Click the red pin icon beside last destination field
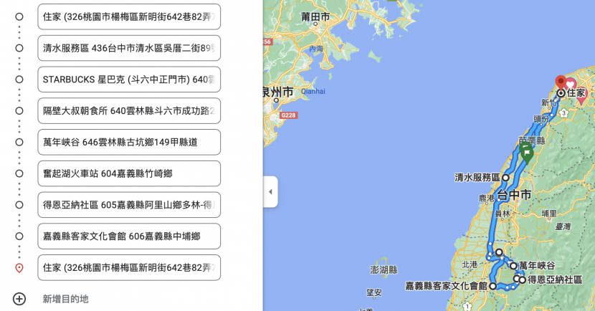The height and width of the screenshot is (311, 595). [x=19, y=268]
